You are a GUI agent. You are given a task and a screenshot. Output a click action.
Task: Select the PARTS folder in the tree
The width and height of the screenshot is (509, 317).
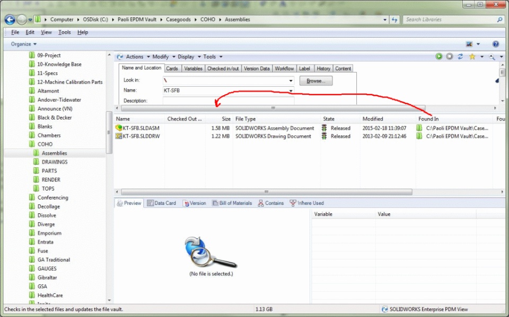coord(49,171)
